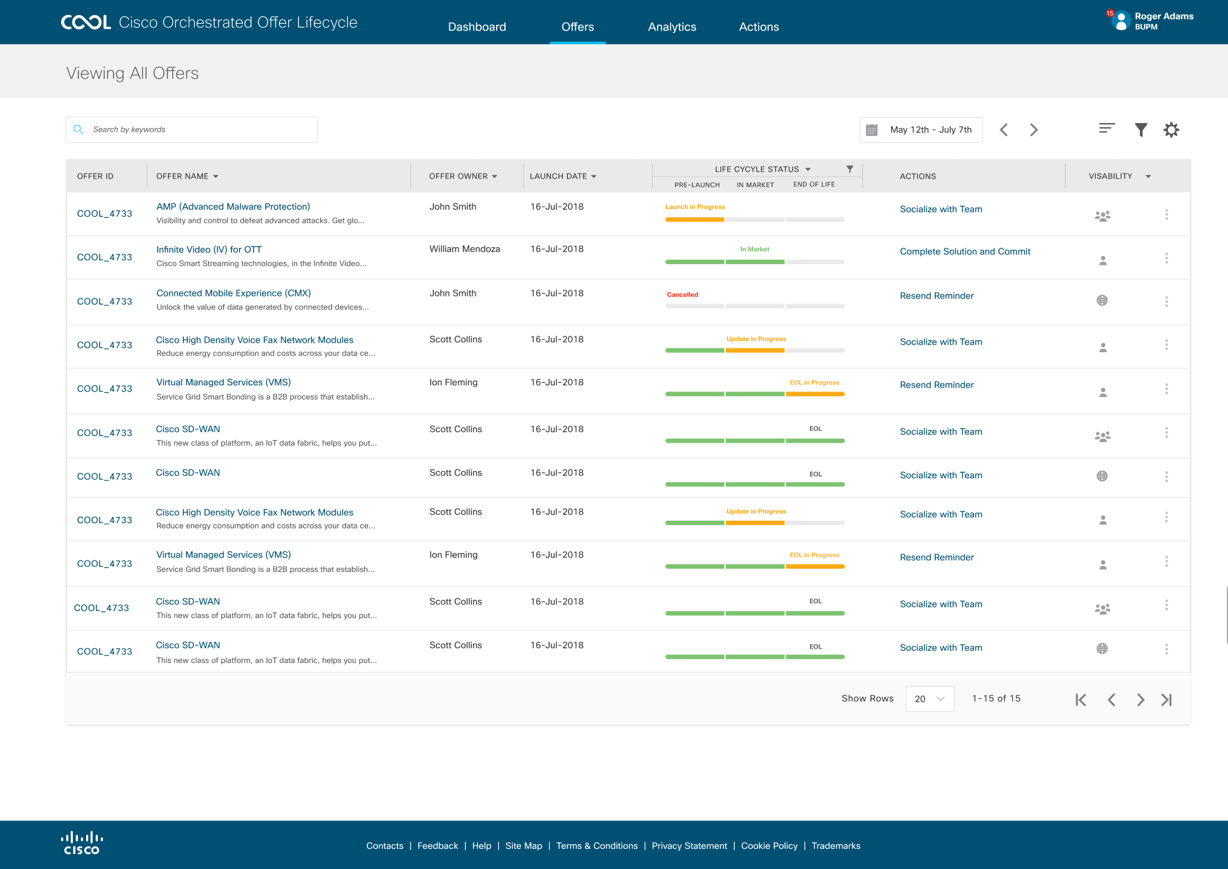This screenshot has width=1228, height=869.
Task: Open the Privacy Statement footer link
Action: (689, 846)
